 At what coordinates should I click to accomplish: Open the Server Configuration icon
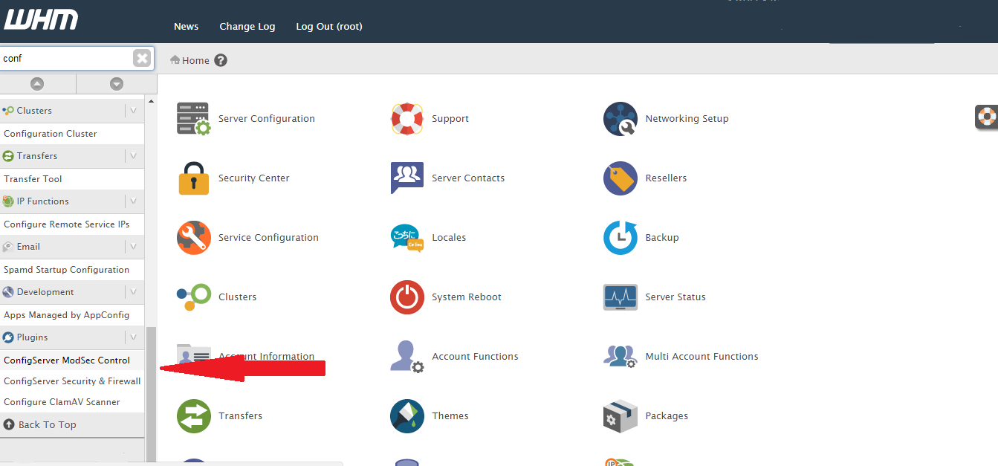(193, 119)
